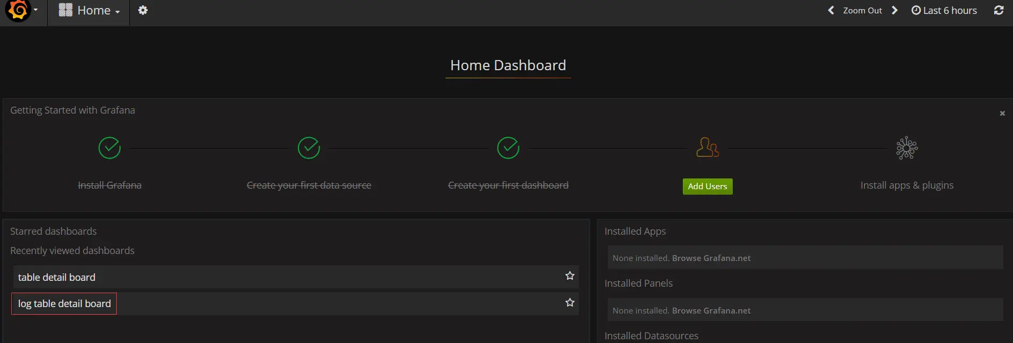Click the Home Dashboard title
Image resolution: width=1013 pixels, height=343 pixels.
coord(508,65)
